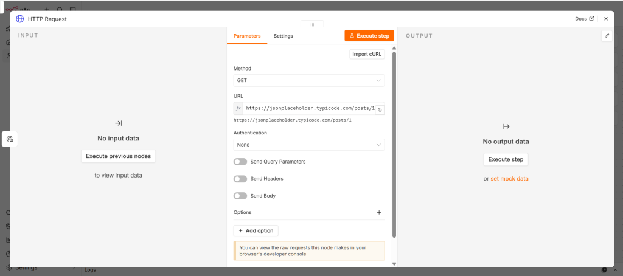Viewport: 623px width, 276px height.
Task: Enable the Send Headers toggle
Action: pyautogui.click(x=240, y=179)
